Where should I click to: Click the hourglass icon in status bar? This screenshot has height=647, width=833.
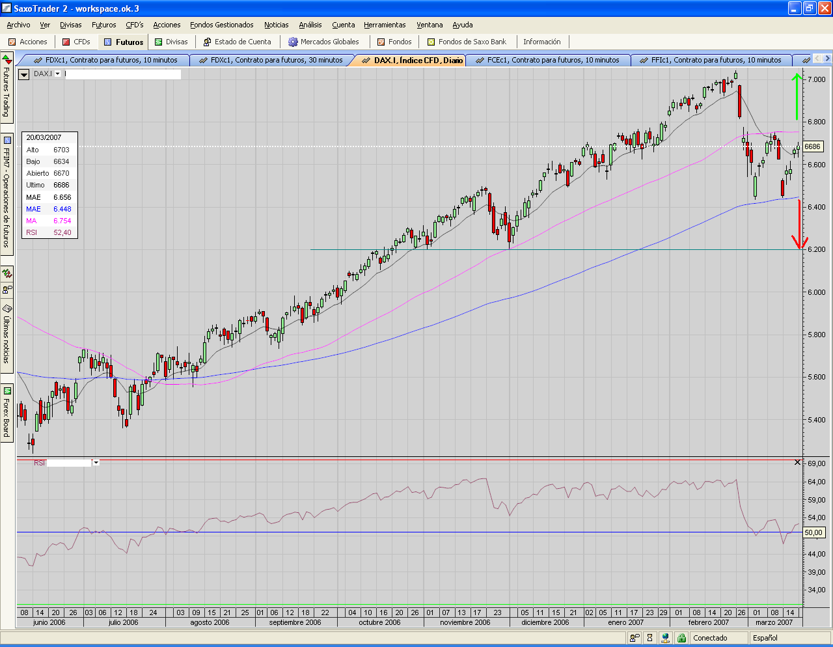coord(649,638)
